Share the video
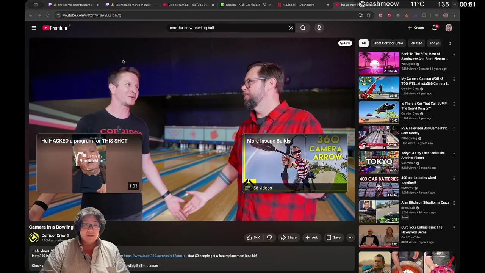The height and width of the screenshot is (273, 485). tap(288, 237)
